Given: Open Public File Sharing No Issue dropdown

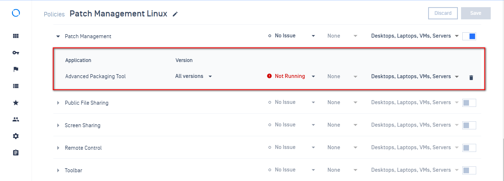Looking at the screenshot, I should [292, 102].
